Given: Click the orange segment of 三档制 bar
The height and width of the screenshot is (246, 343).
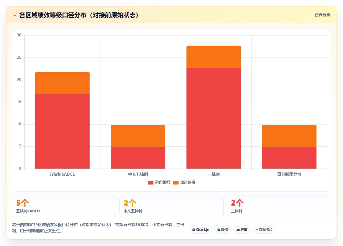Looking at the screenshot, I should (213, 57).
